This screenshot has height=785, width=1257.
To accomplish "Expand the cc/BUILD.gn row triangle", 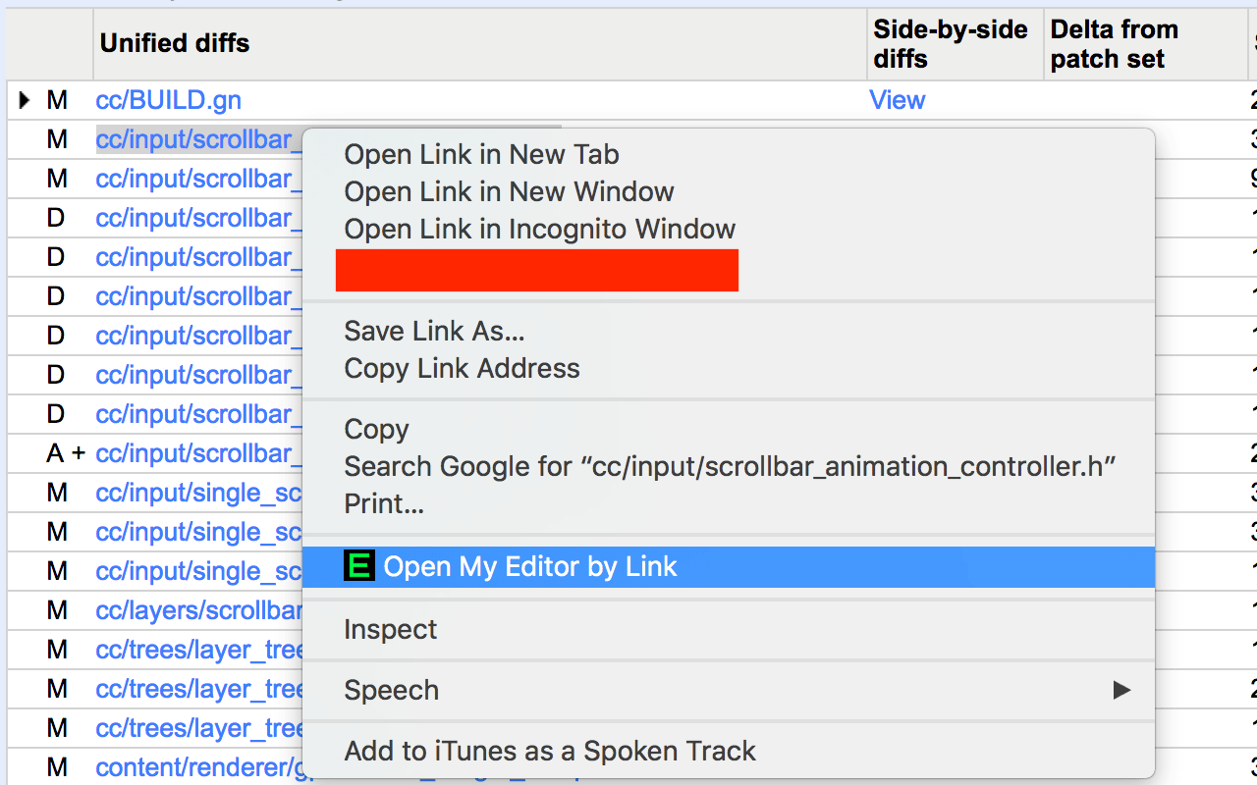I will click(x=25, y=100).
